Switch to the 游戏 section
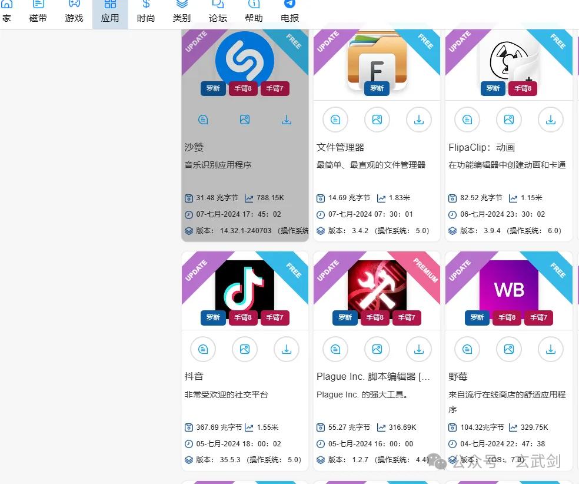The height and width of the screenshot is (484, 579). (x=74, y=12)
